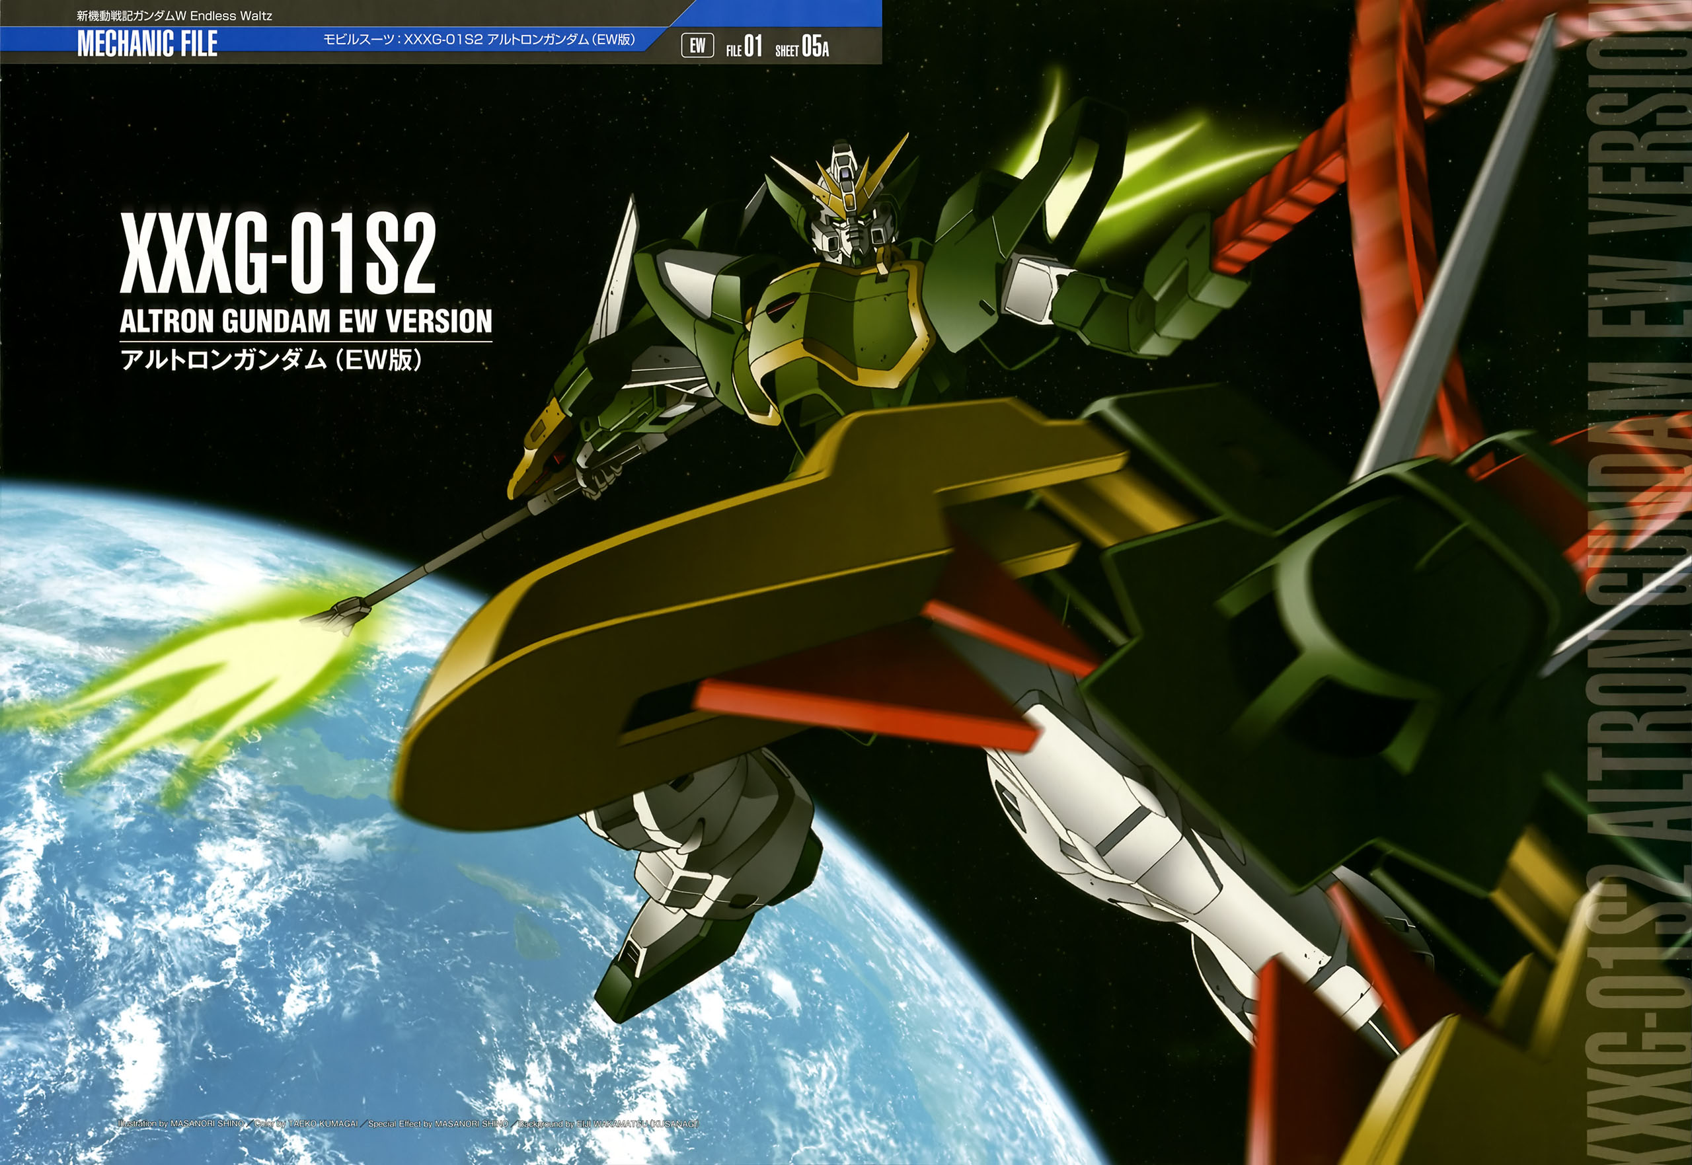
Task: Click the ALTRON GUNDAM EW VERSION subtitle
Action: tap(306, 321)
